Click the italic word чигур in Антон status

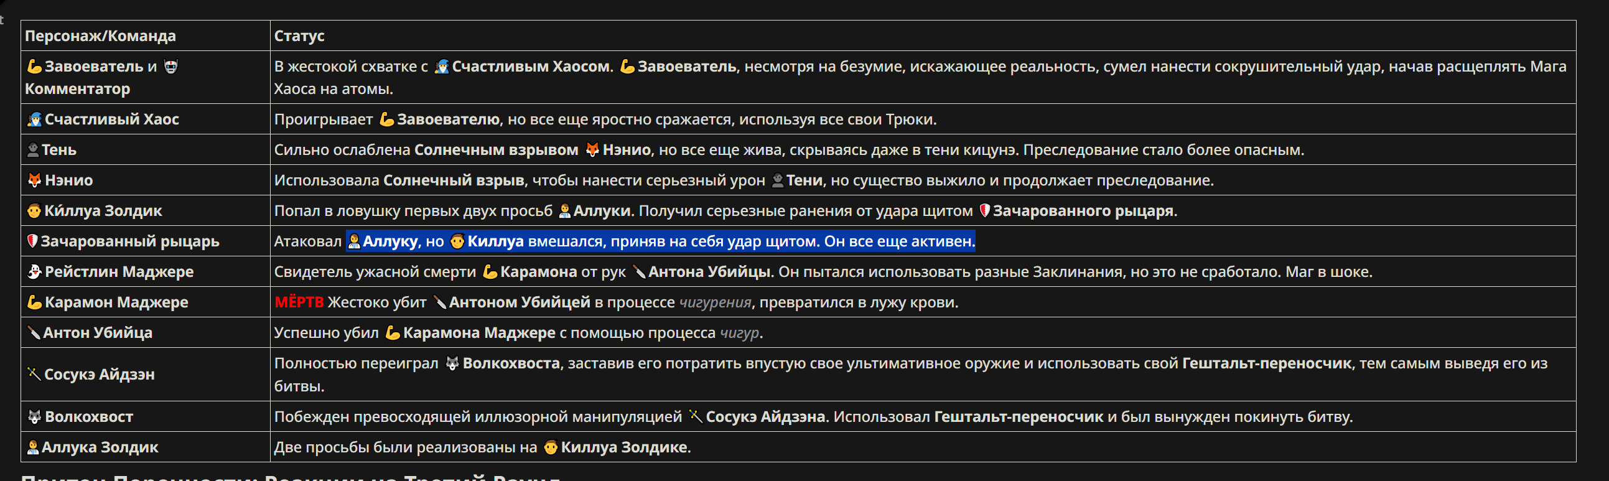[x=740, y=333]
